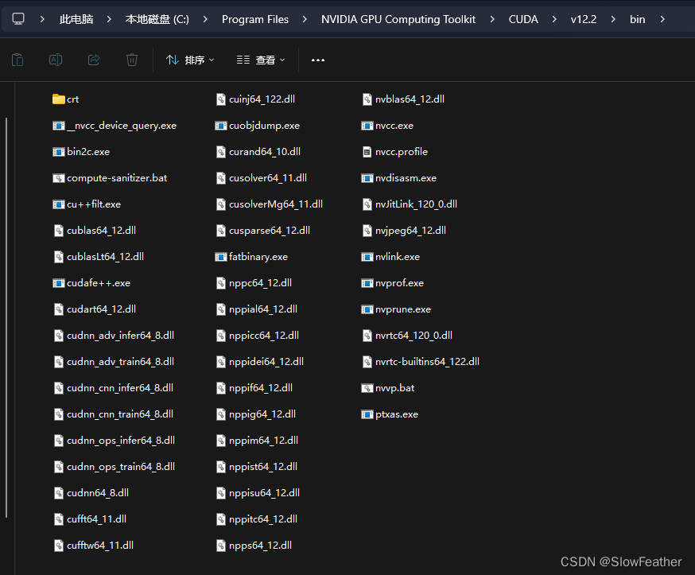Select file name nppidei64_12.dll
The width and height of the screenshot is (695, 575).
coord(266,362)
